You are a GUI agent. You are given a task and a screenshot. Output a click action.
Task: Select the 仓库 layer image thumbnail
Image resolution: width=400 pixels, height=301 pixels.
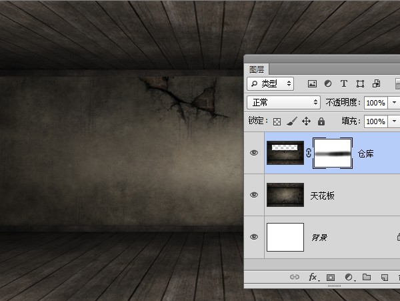coord(285,153)
